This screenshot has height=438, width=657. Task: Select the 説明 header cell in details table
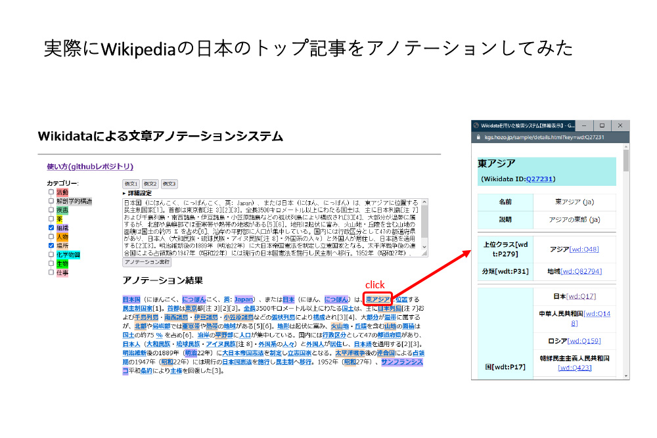[x=505, y=220]
